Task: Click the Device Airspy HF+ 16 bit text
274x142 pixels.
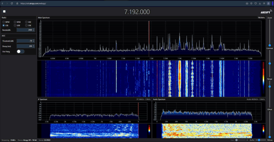Action: 27,140
